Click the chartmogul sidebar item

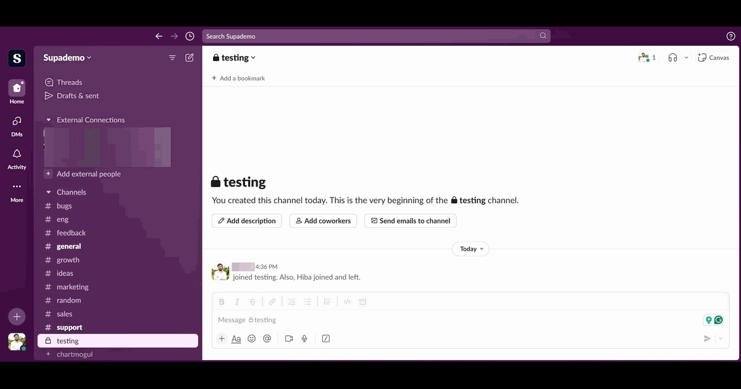(x=117, y=354)
